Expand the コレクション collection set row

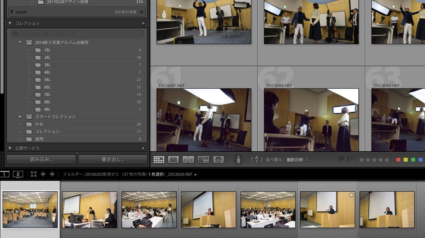coord(20,132)
